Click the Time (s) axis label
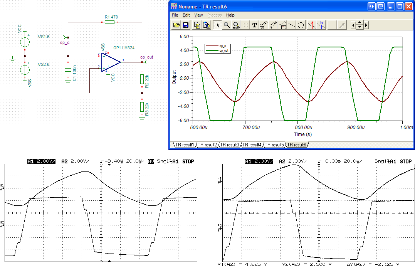 pyautogui.click(x=303, y=134)
